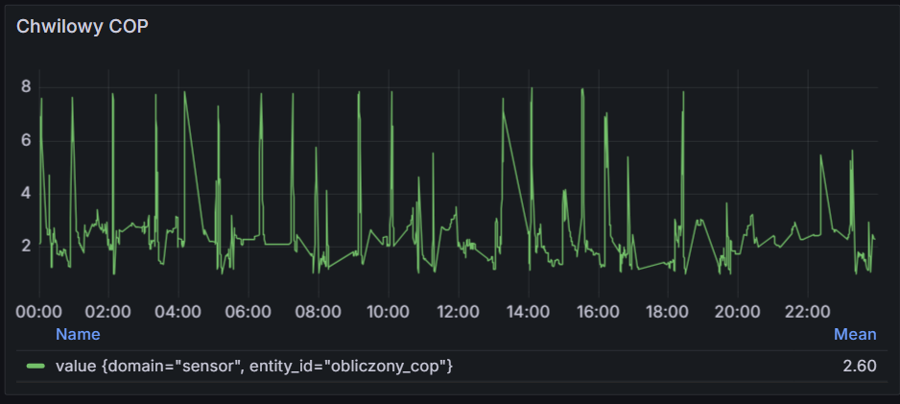This screenshot has width=900, height=404.
Task: Sort legend by the Mean column header
Action: click(x=854, y=334)
